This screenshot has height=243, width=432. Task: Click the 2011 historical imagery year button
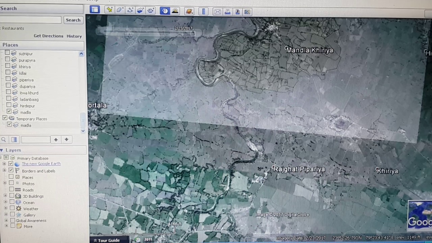(148, 240)
